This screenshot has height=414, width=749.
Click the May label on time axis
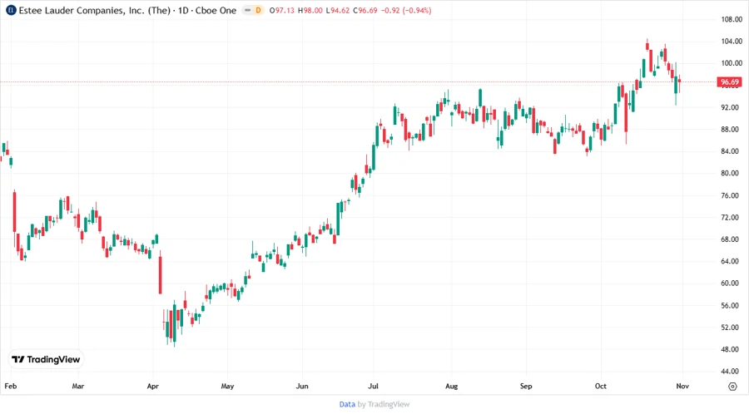227,386
